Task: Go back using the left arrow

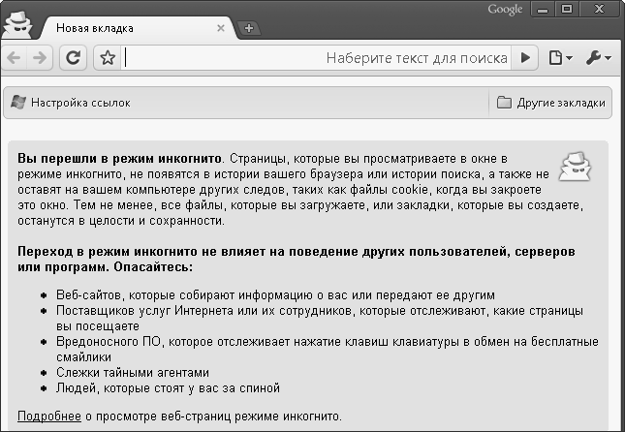Action: pos(15,58)
